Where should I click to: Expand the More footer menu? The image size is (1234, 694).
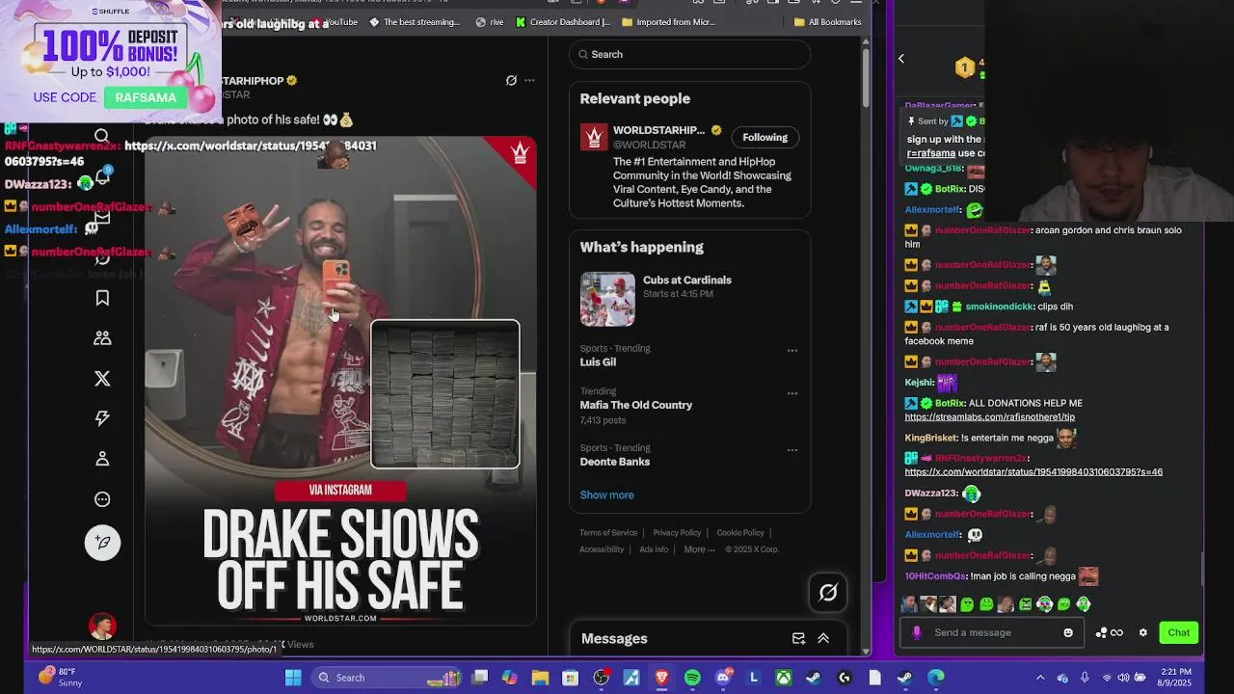699,549
